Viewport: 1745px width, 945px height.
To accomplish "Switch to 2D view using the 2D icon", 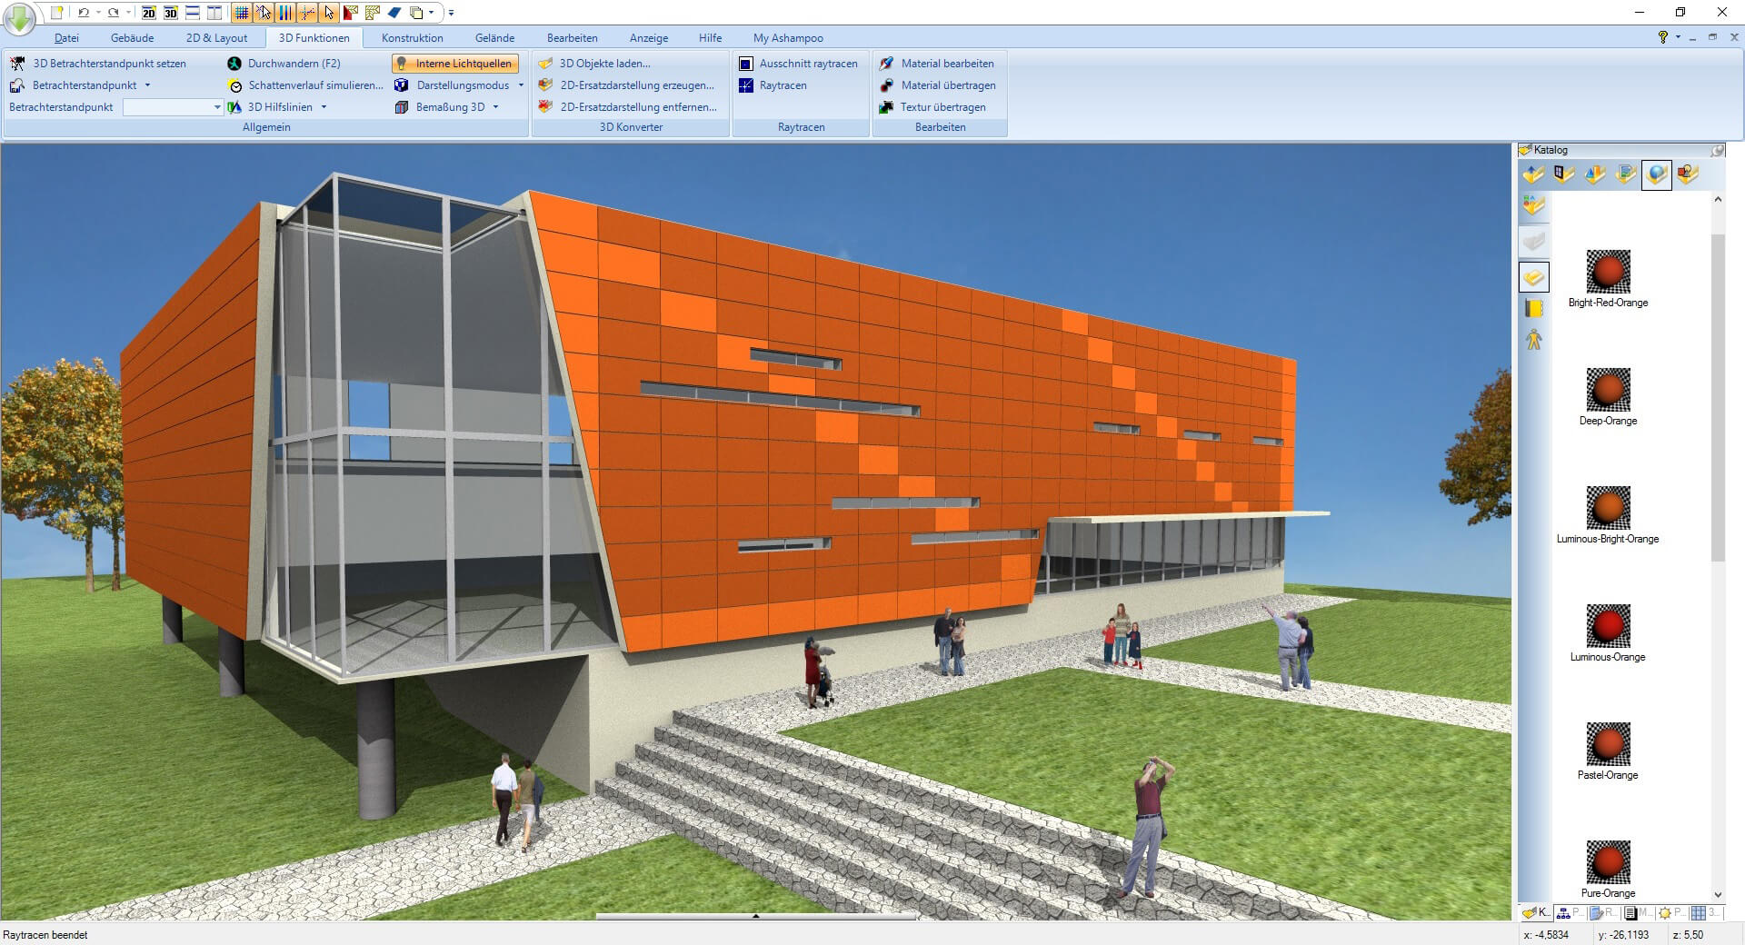I will click(148, 13).
